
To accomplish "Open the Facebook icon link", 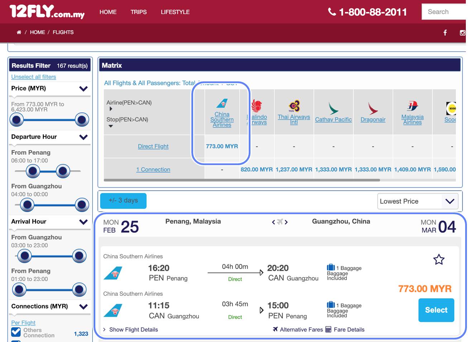I will [445, 33].
